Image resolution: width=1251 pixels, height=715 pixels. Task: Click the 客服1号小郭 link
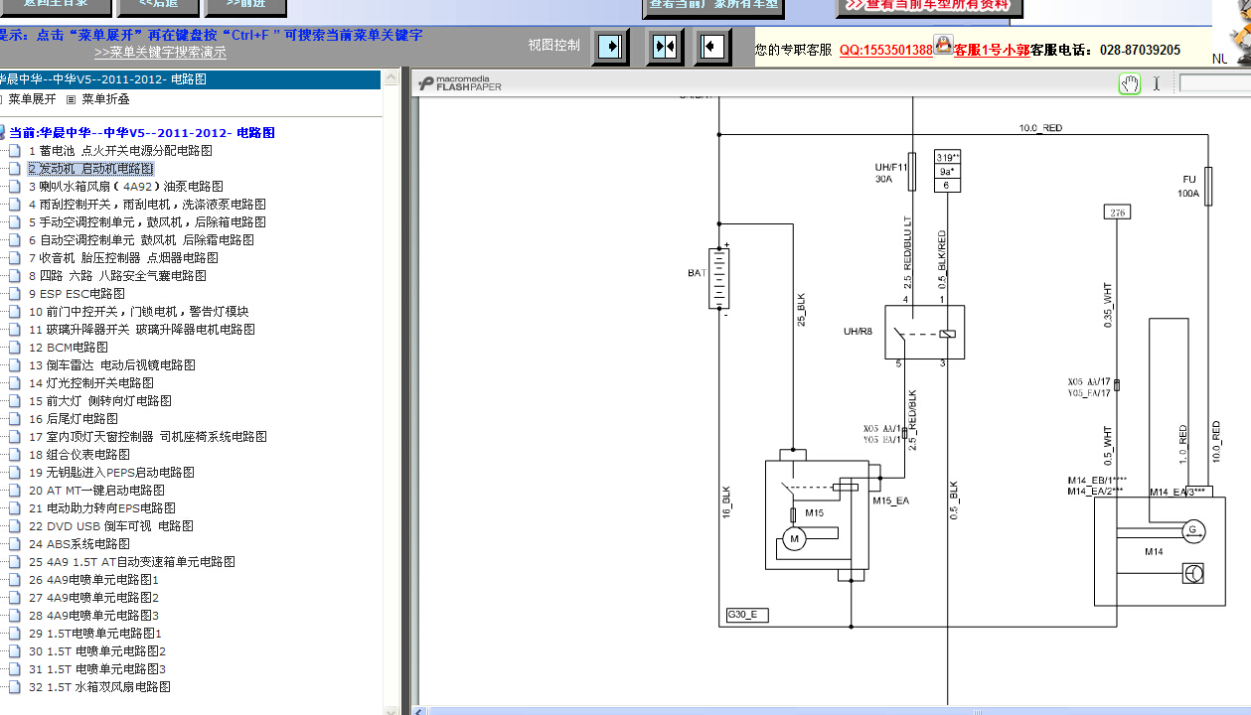point(992,50)
